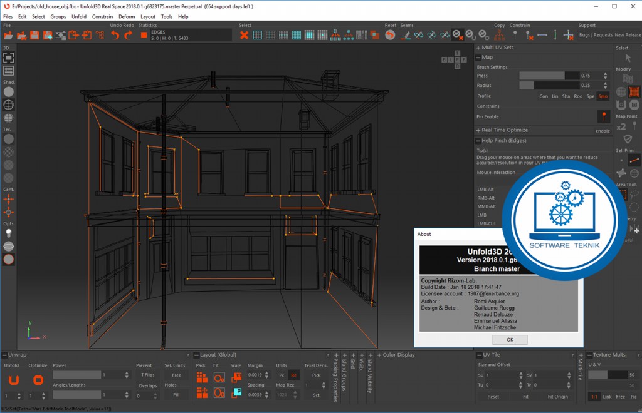Click the Pick Texel Density button
Screen dimensions: 642x413
pos(316,375)
